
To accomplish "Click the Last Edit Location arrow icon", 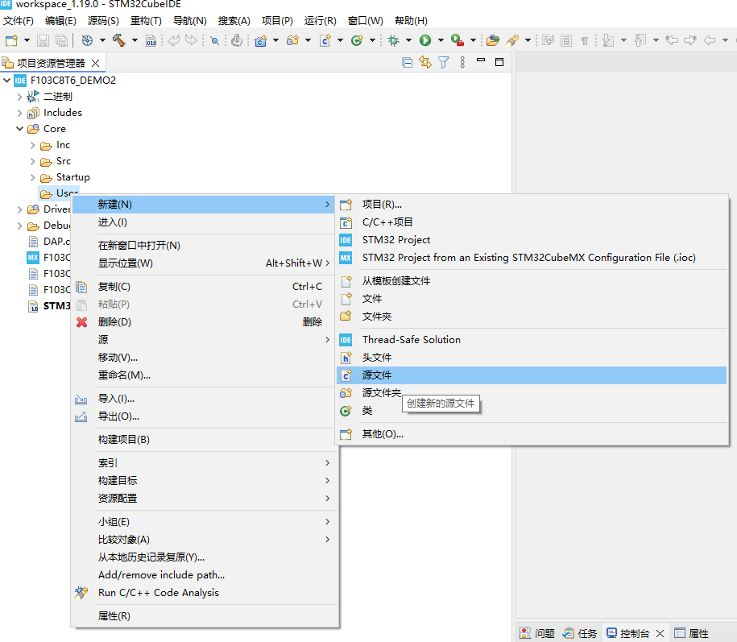I will click(672, 41).
